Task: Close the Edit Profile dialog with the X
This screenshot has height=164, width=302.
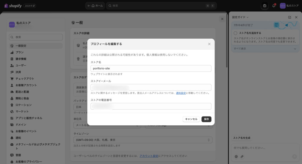Action: coord(209,44)
